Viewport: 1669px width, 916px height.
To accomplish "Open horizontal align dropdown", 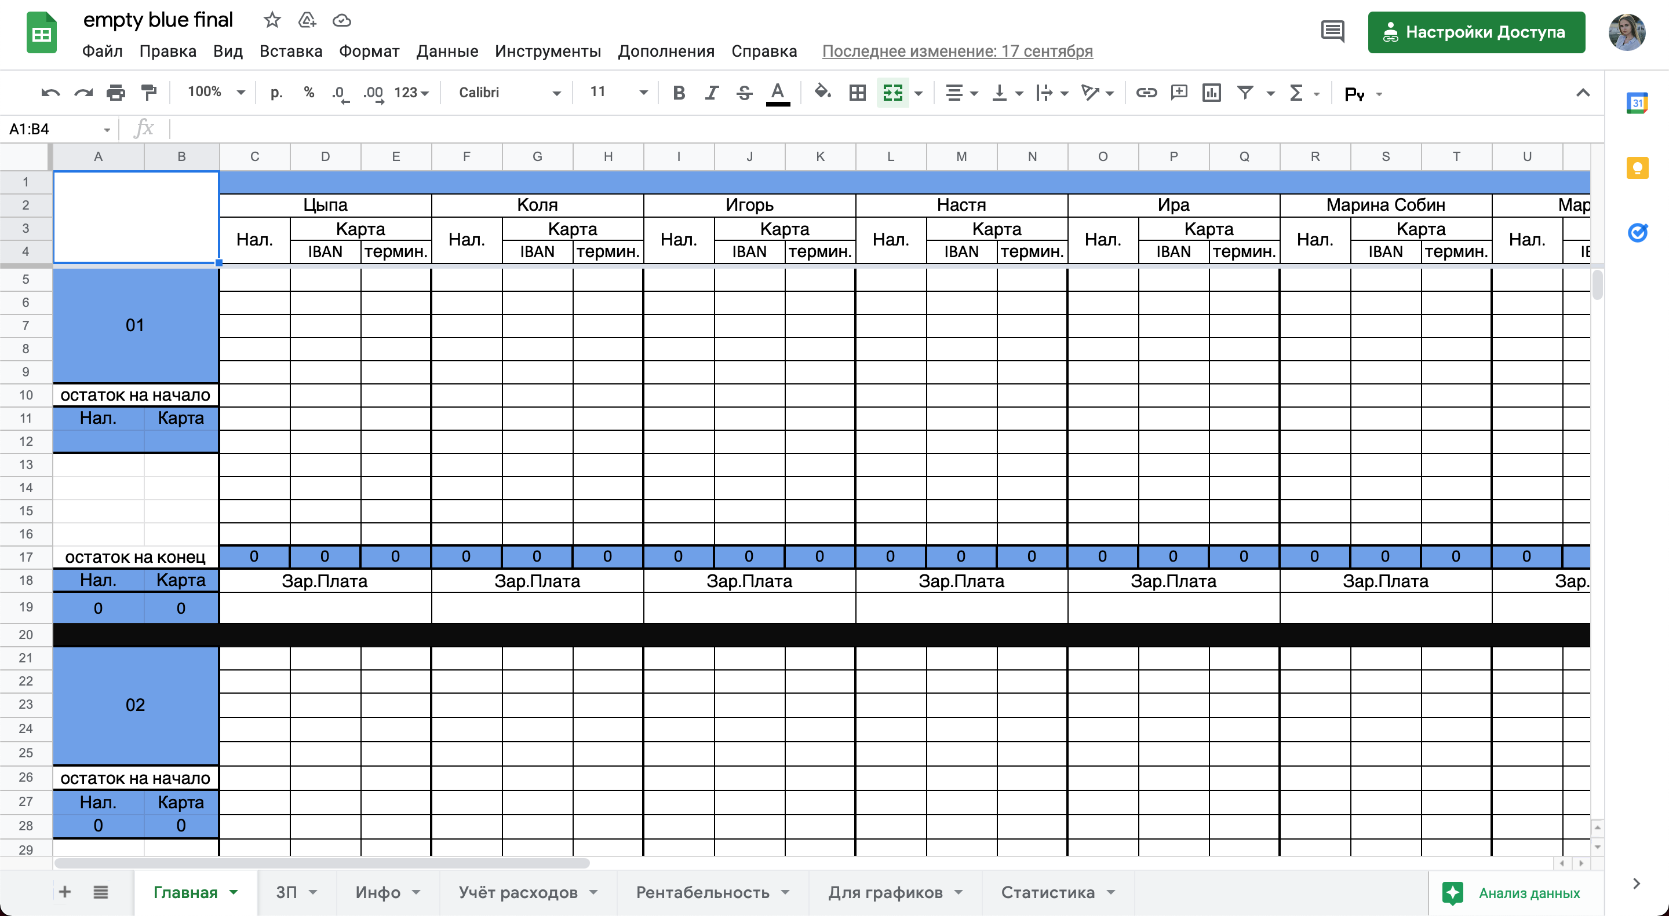I will (961, 93).
